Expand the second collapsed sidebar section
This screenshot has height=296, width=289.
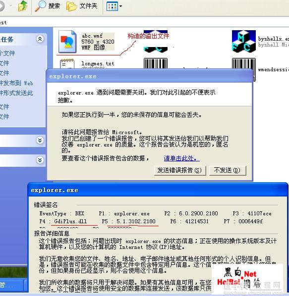point(40,140)
